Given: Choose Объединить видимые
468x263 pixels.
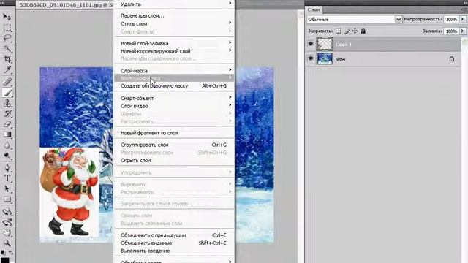Looking at the screenshot, I should (175, 243).
